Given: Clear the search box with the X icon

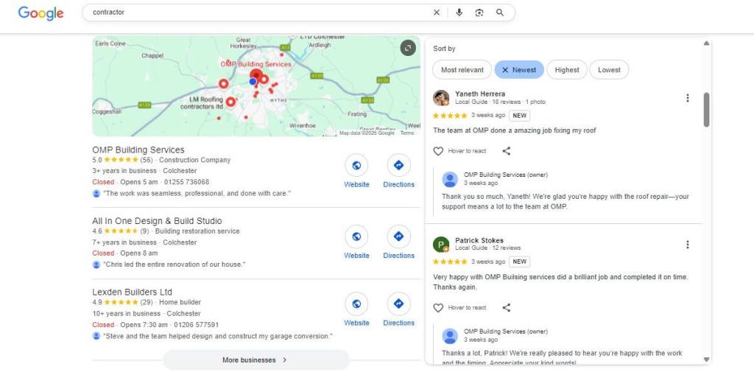Looking at the screenshot, I should click(x=436, y=13).
